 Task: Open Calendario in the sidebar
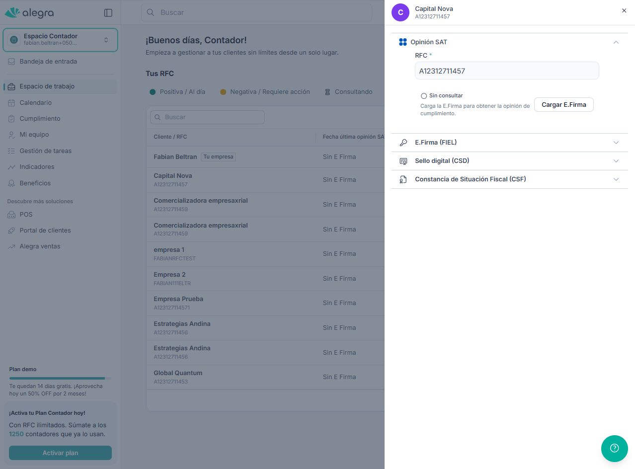click(x=35, y=102)
